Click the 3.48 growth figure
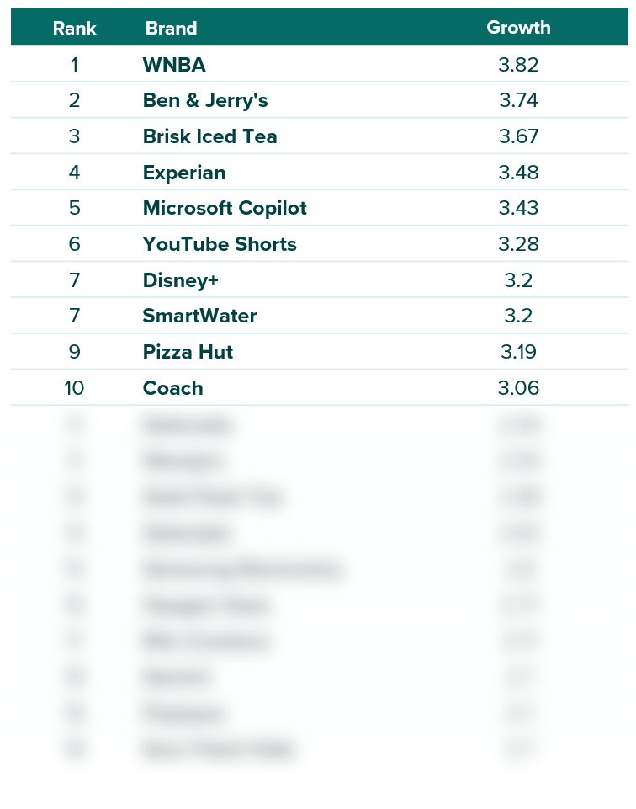Image resolution: width=636 pixels, height=809 pixels. 518,173
